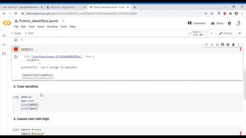Viewport: 246px width, 138px height.
Task: Open Colab settings gear
Action: (x=229, y=23)
